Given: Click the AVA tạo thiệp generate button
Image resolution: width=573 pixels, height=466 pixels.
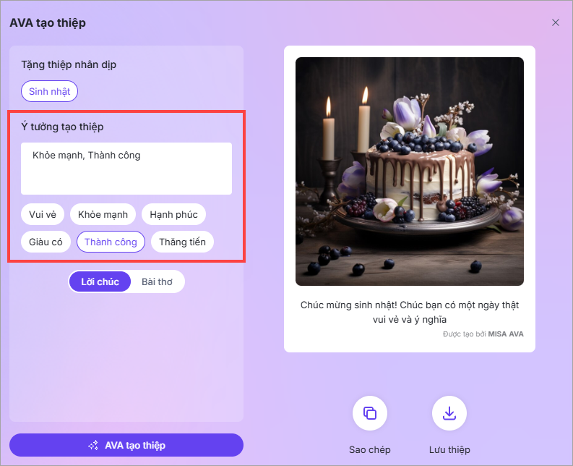Looking at the screenshot, I should [x=126, y=445].
